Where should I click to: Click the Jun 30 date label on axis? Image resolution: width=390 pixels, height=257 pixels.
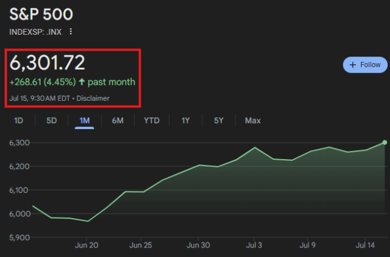point(198,245)
